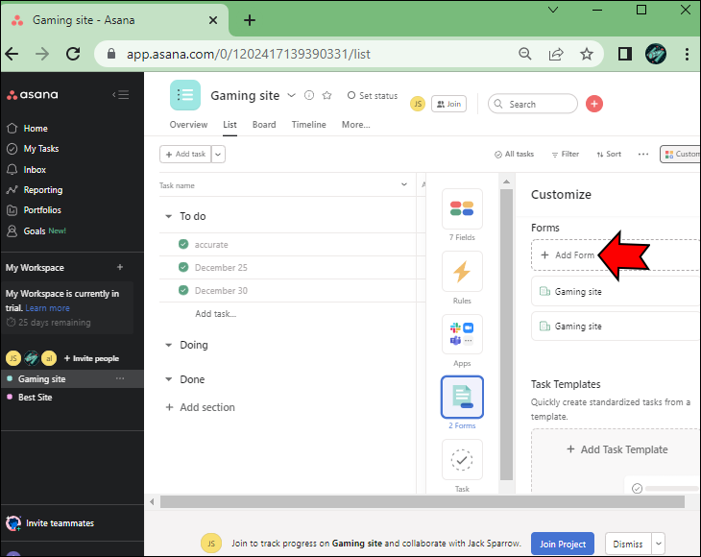Collapse the To do section

pyautogui.click(x=169, y=216)
